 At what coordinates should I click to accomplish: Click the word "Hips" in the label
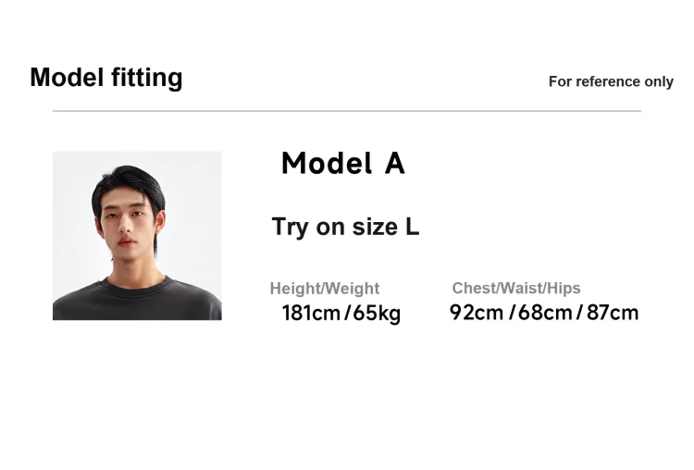[564, 288]
